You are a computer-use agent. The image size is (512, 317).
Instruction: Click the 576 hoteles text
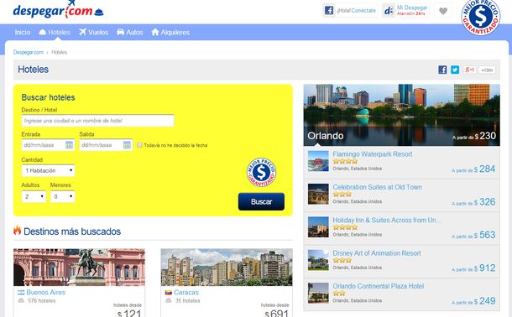click(41, 301)
